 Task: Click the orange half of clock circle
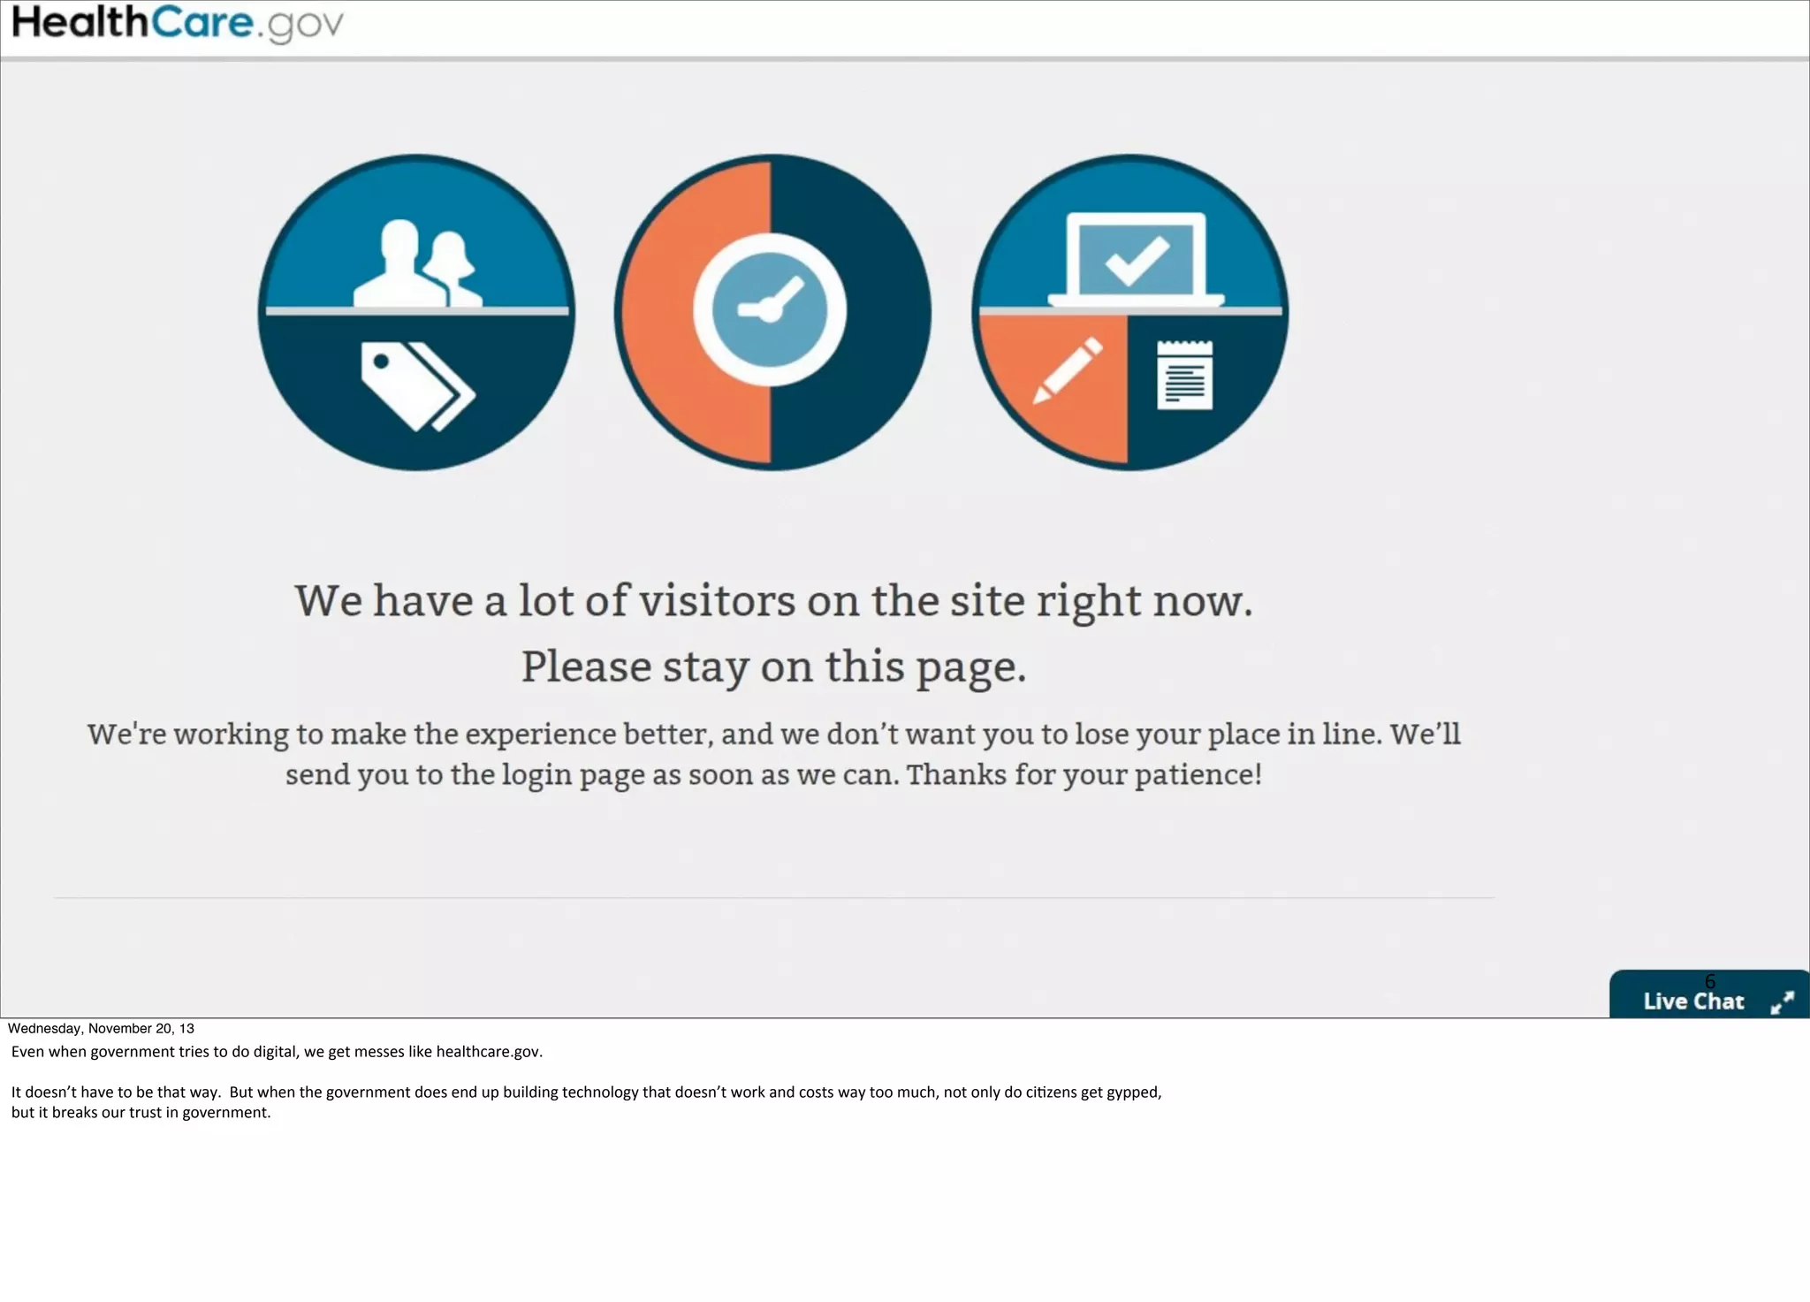coord(658,312)
